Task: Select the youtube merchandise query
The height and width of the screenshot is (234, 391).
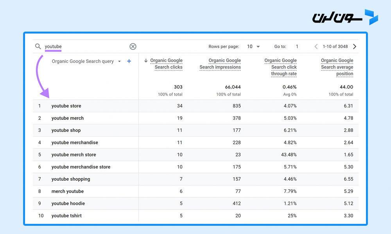Action: click(x=75, y=142)
